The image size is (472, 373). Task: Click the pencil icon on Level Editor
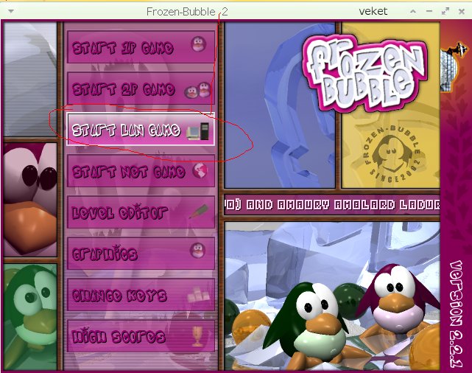click(x=199, y=212)
